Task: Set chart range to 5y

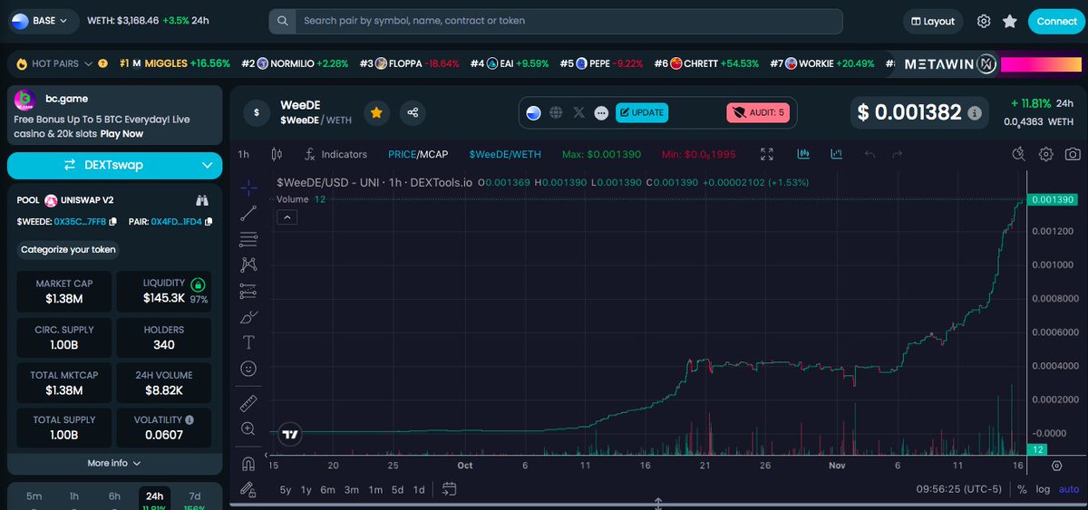Action: click(286, 490)
